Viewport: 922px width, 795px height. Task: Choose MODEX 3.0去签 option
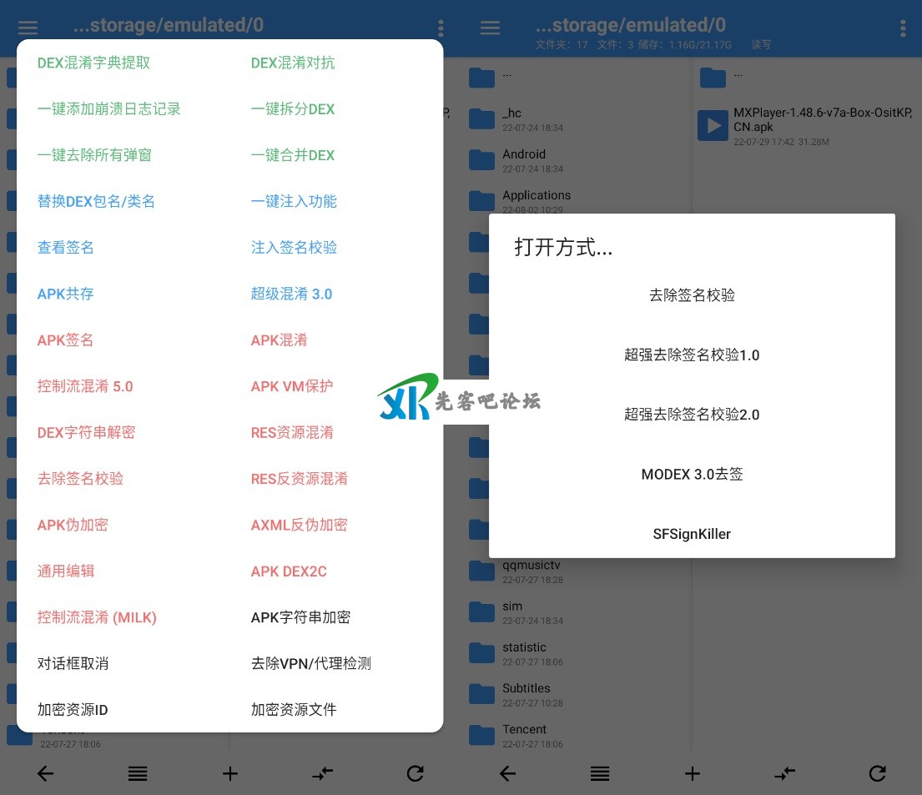[x=692, y=474]
